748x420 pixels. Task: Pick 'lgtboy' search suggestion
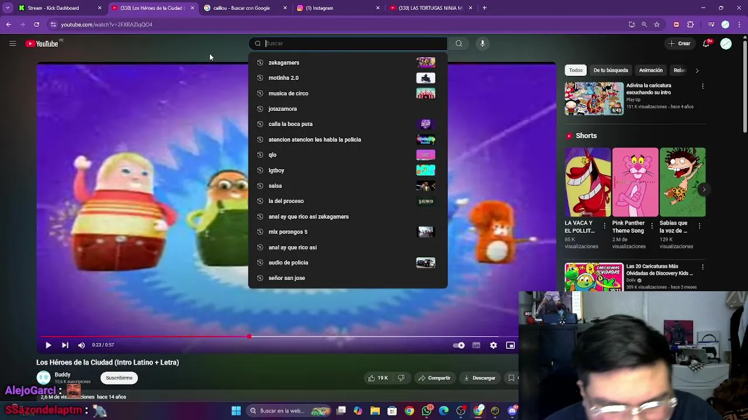coord(348,170)
